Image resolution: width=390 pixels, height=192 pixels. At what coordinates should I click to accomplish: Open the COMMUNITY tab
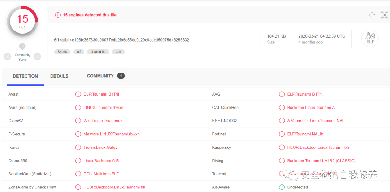pyautogui.click(x=100, y=76)
